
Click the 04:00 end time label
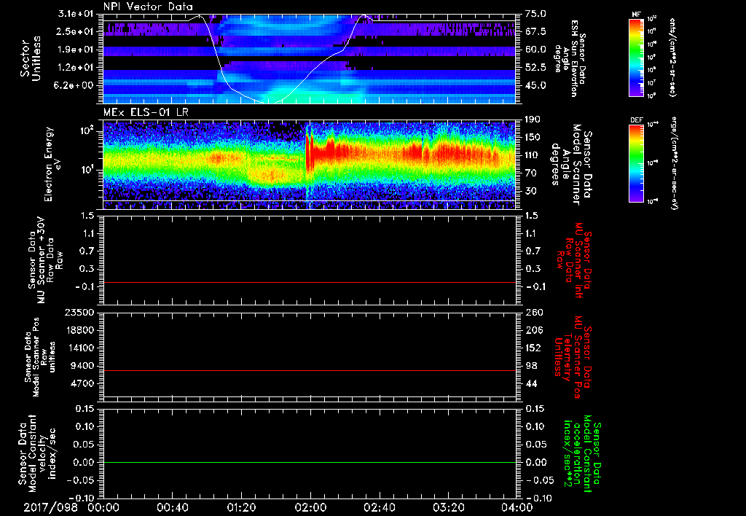(517, 507)
